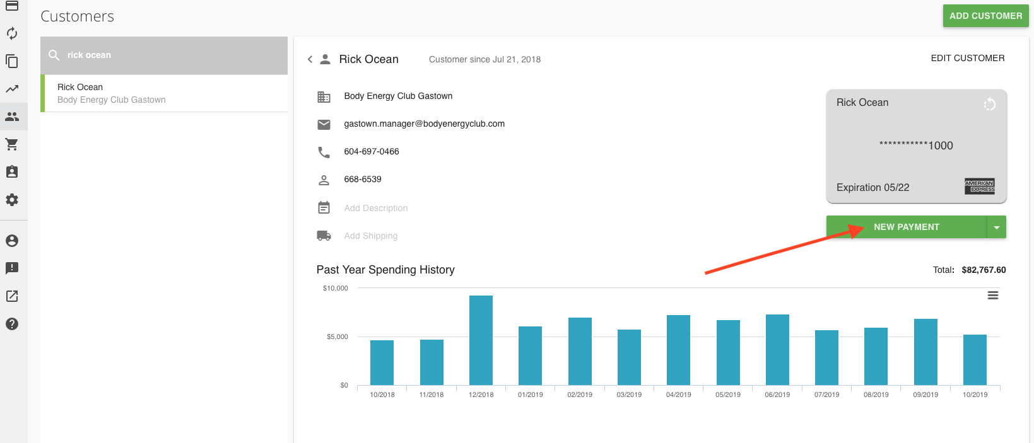Open the trending analytics sidebar icon
The image size is (1034, 443).
[12, 89]
